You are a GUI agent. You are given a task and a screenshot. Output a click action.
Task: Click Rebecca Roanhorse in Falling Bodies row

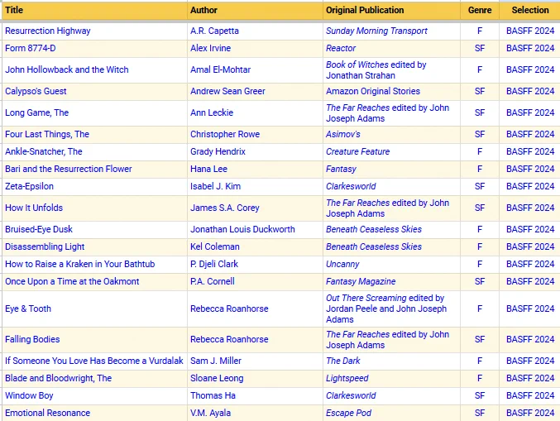pyautogui.click(x=229, y=340)
